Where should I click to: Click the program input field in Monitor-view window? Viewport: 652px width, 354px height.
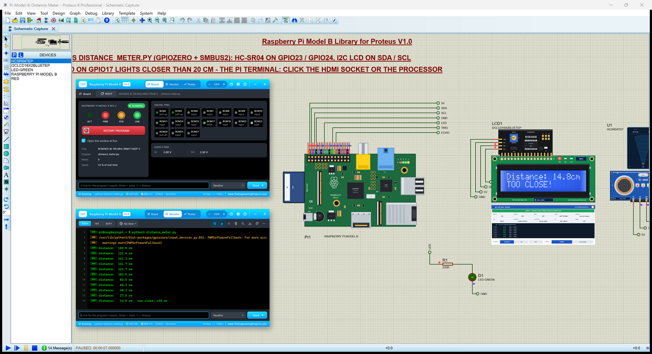(x=144, y=315)
